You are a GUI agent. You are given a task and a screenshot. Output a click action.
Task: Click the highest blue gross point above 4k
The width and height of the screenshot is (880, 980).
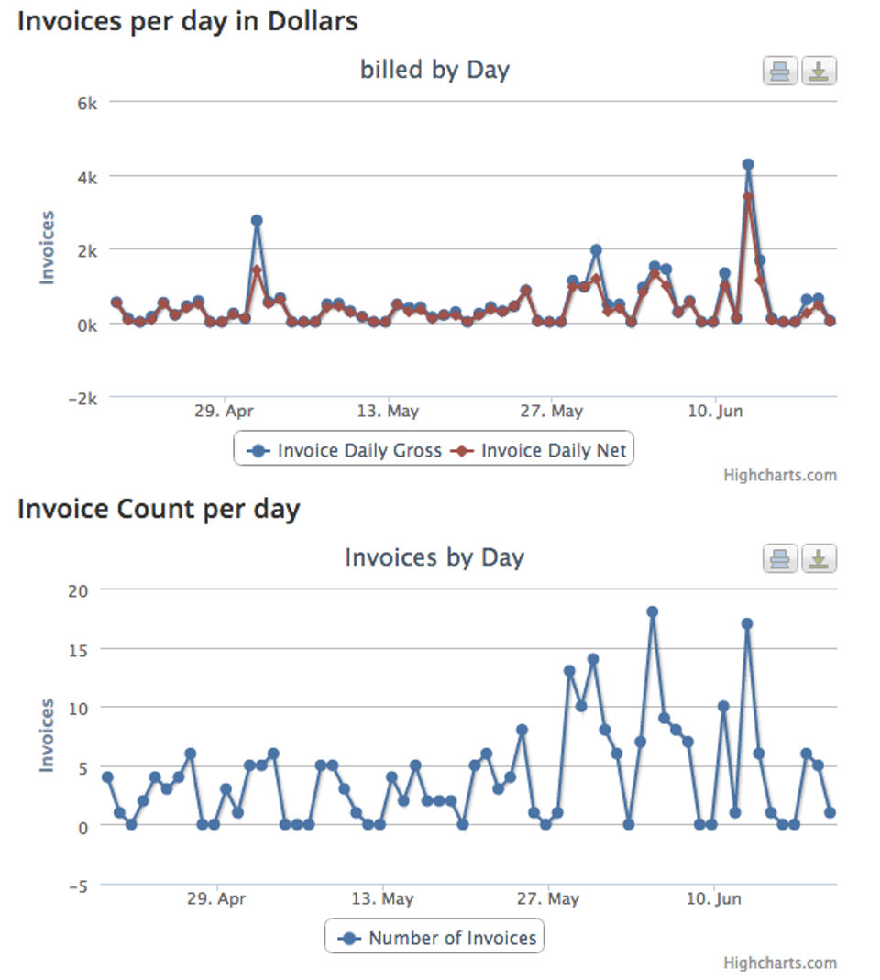coord(748,165)
